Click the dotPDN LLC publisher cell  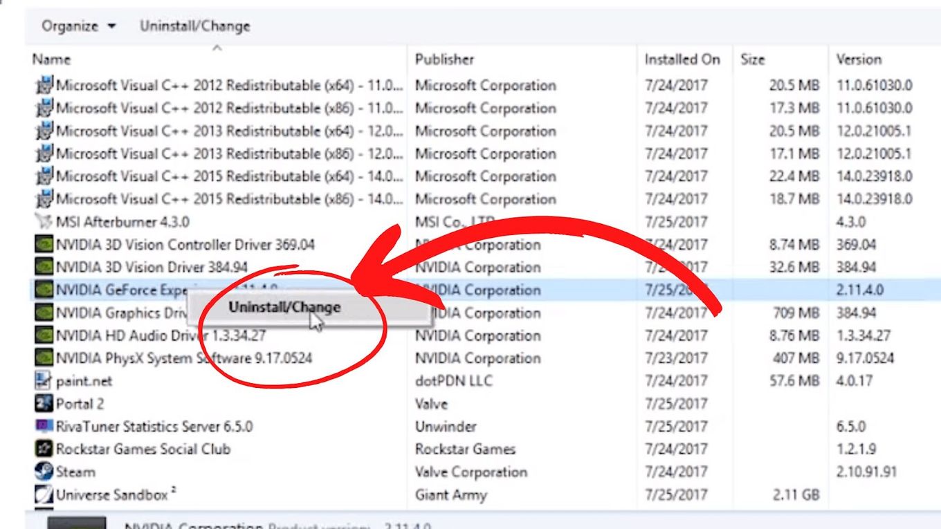point(453,381)
